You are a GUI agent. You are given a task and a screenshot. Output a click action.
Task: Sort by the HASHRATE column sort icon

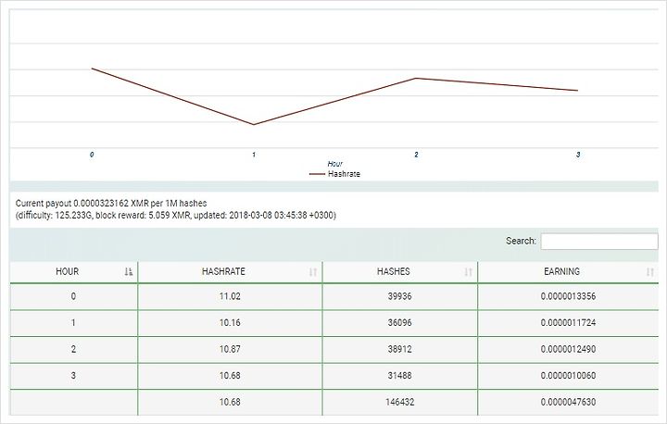point(313,272)
